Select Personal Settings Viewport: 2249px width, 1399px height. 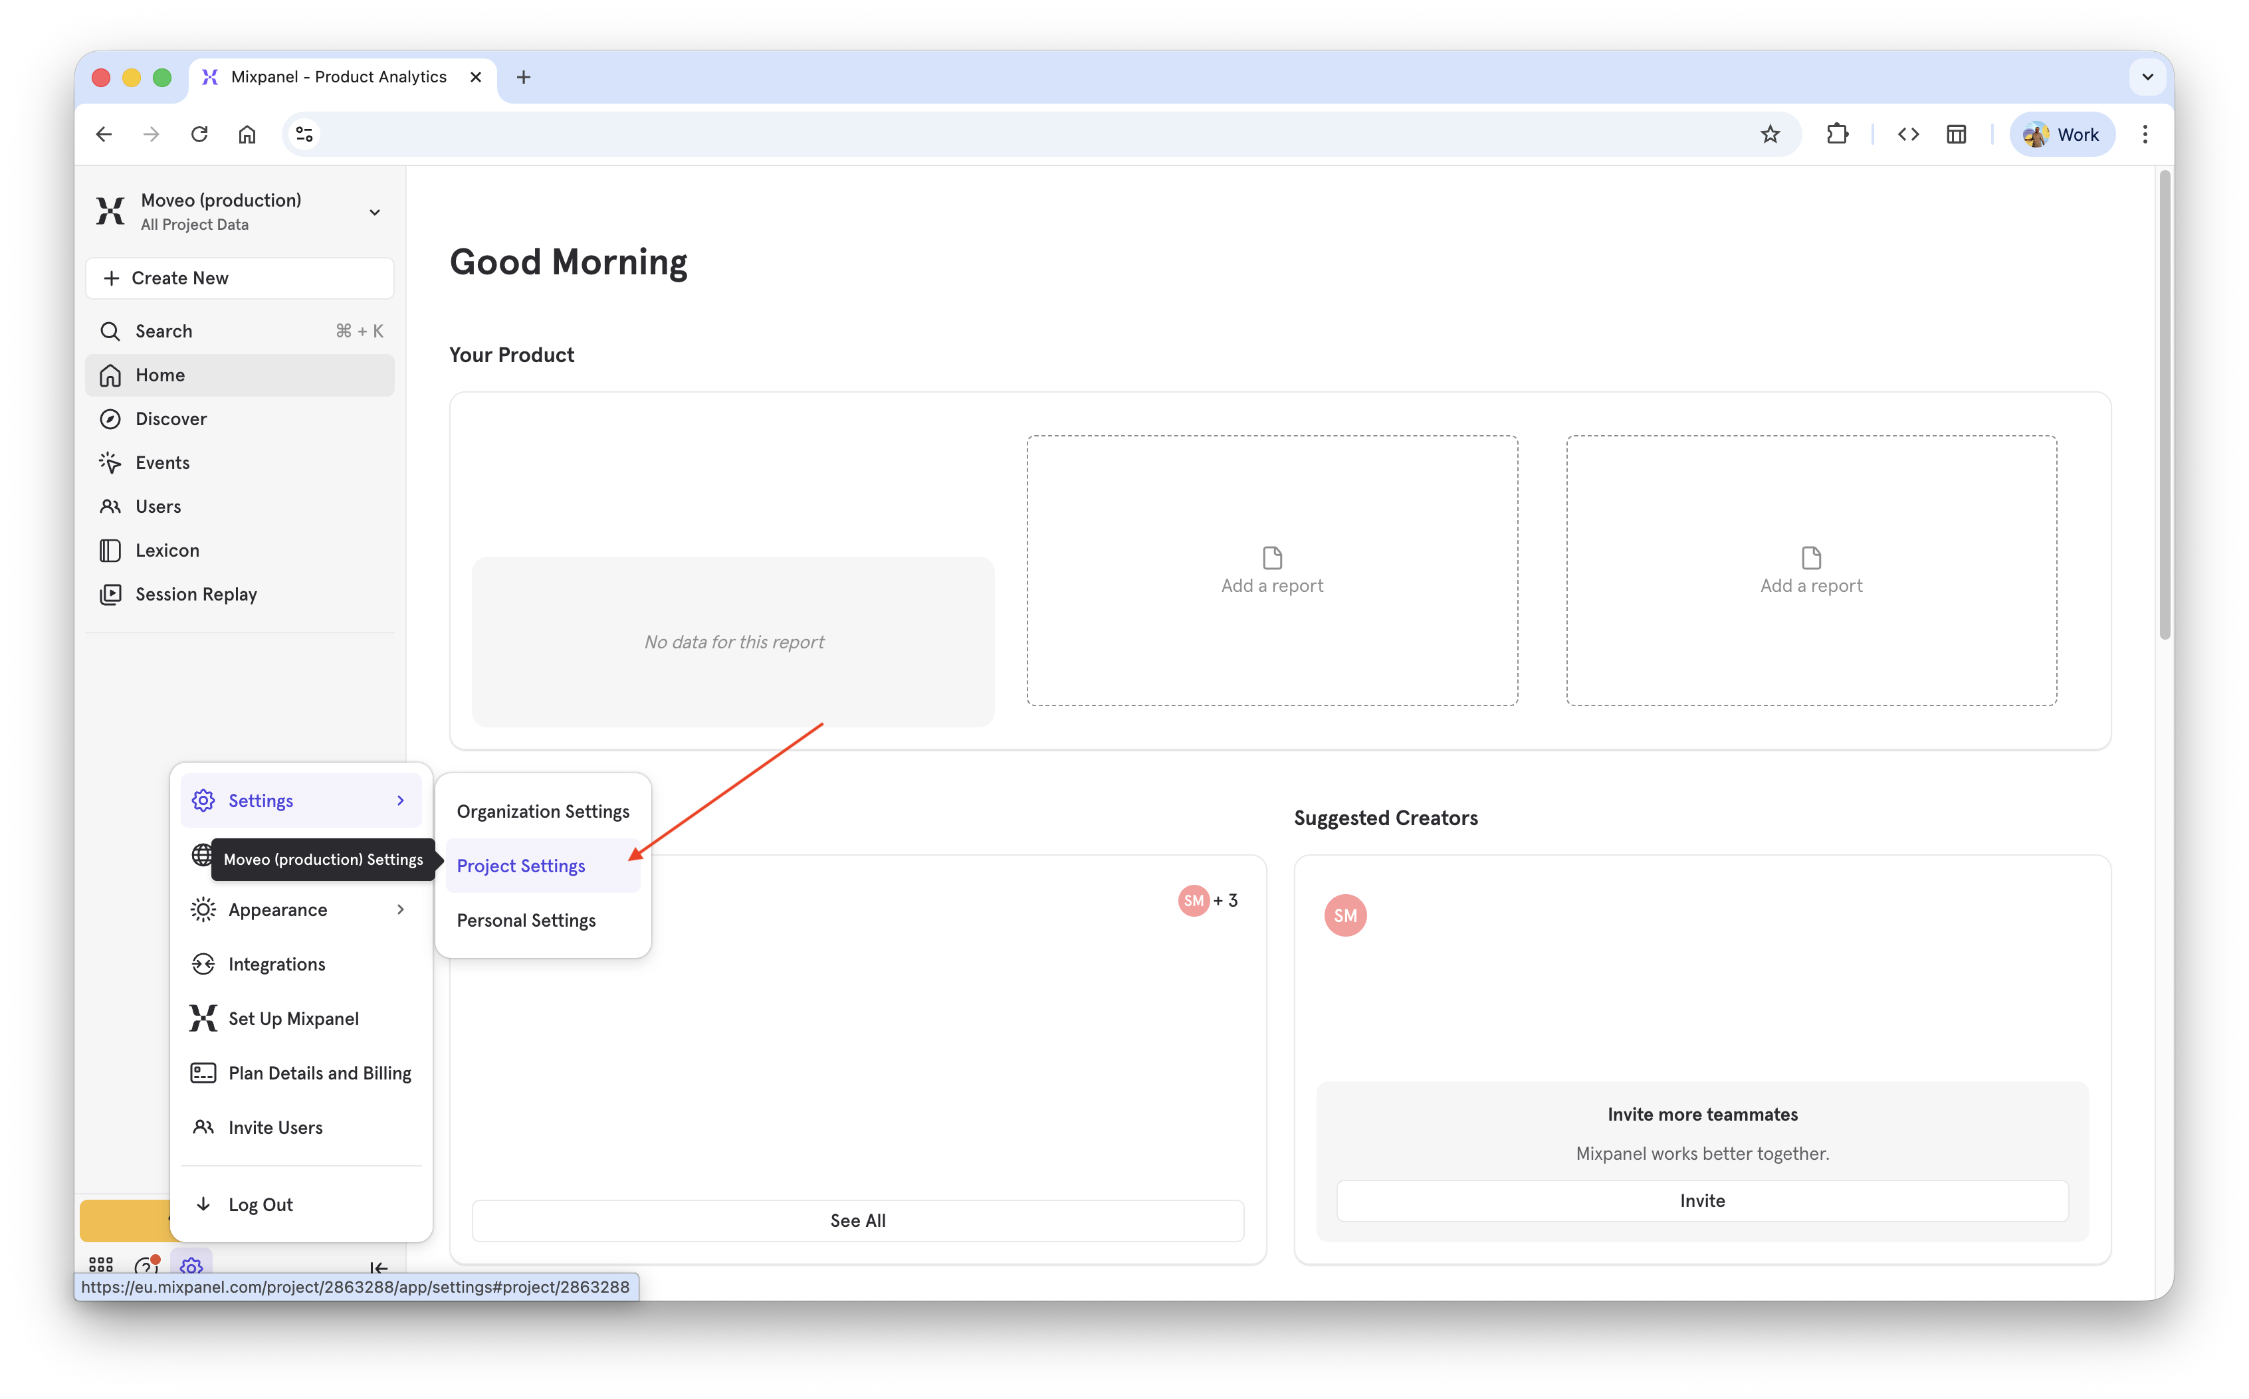click(x=526, y=919)
